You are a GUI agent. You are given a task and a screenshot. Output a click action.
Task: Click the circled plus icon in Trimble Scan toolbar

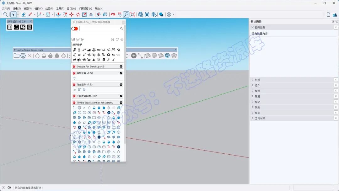point(134,56)
